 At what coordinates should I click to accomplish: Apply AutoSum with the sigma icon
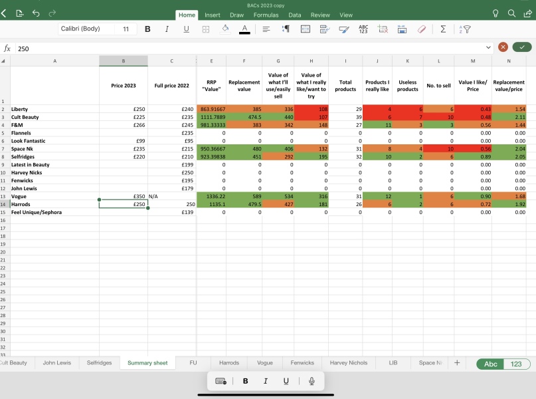point(442,29)
